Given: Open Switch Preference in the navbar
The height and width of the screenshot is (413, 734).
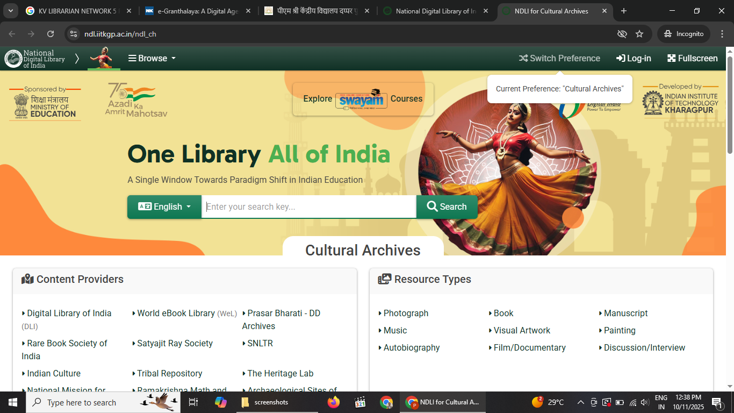Looking at the screenshot, I should pyautogui.click(x=559, y=58).
